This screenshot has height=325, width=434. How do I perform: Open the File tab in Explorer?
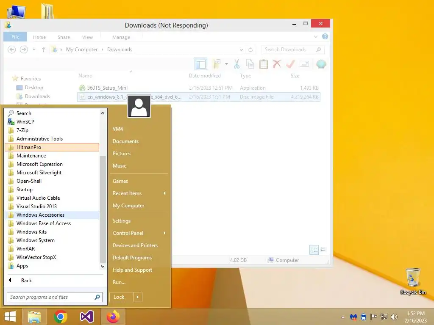click(x=15, y=37)
